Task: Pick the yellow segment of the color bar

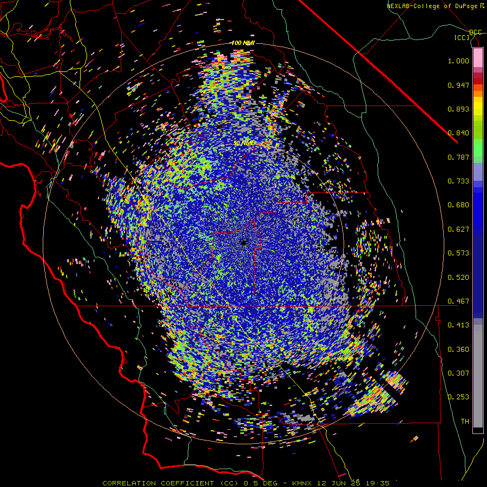Action: click(478, 107)
